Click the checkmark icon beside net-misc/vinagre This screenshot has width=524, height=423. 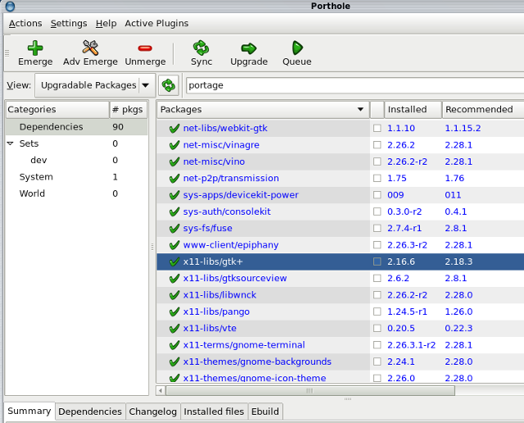174,145
